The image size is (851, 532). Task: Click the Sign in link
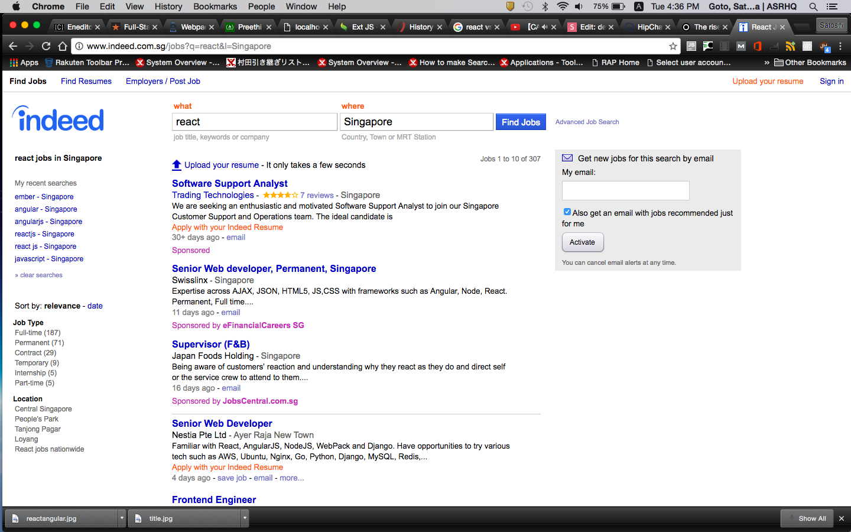pyautogui.click(x=831, y=81)
